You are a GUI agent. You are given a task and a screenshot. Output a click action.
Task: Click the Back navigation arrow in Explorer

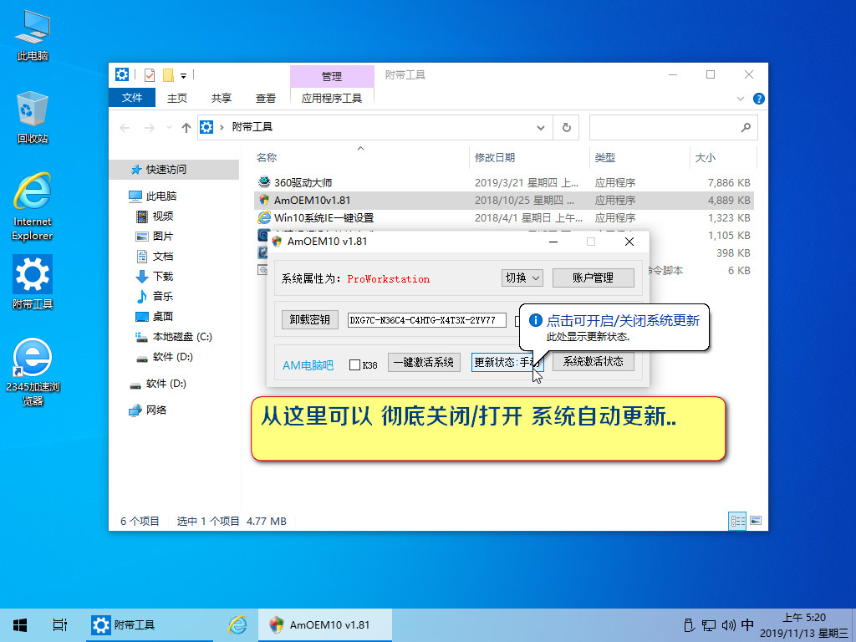pos(125,128)
